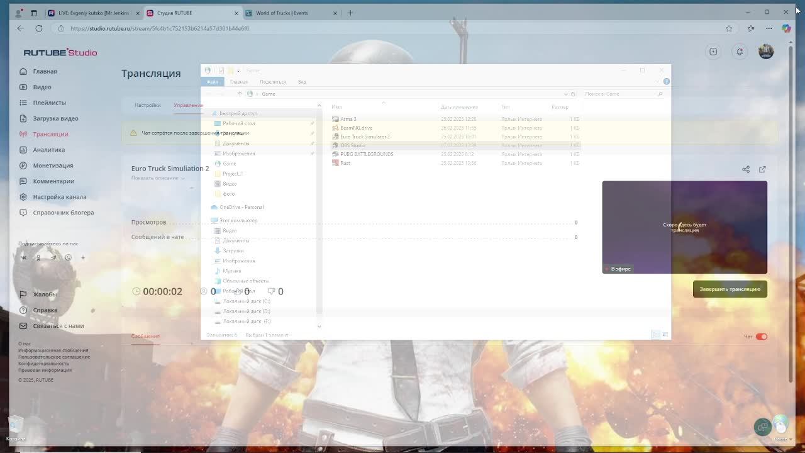Image resolution: width=805 pixels, height=453 pixels.
Task: Click Завершить трансляцию button
Action: [x=730, y=289]
